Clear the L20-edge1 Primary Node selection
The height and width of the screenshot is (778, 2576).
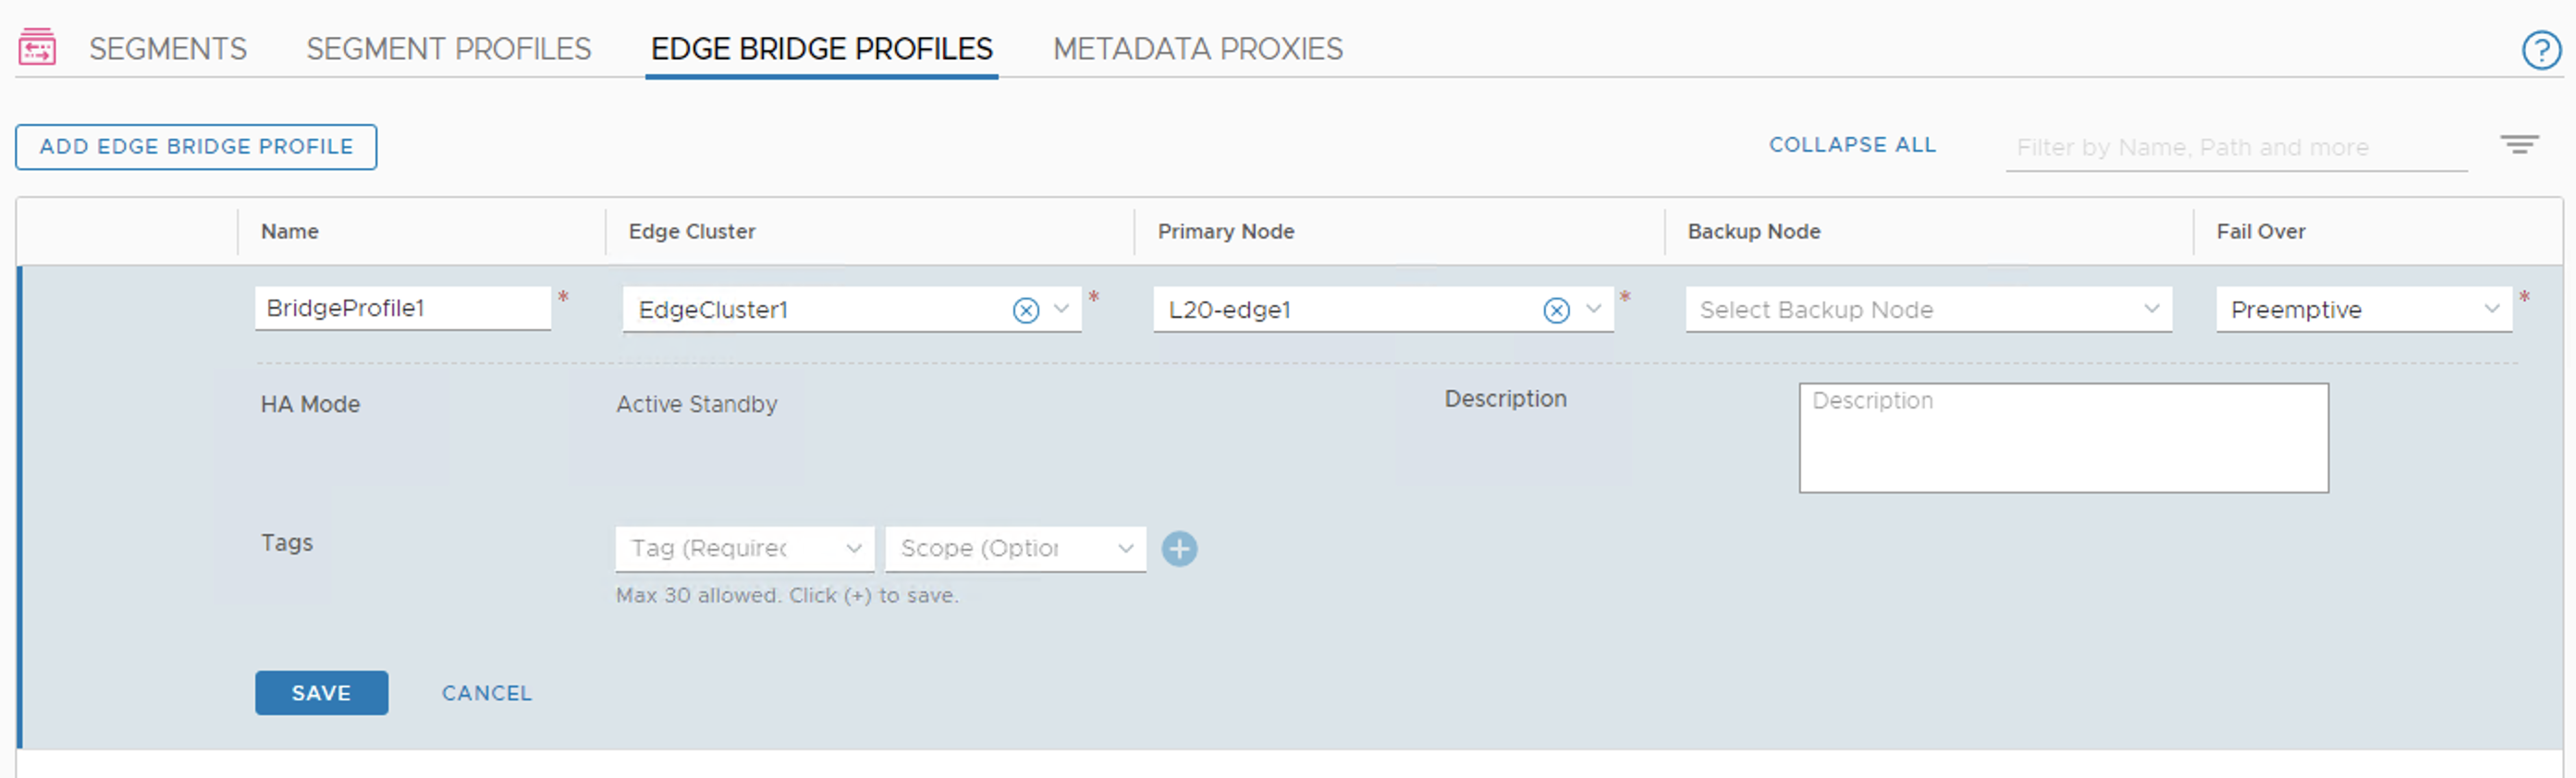(1556, 310)
